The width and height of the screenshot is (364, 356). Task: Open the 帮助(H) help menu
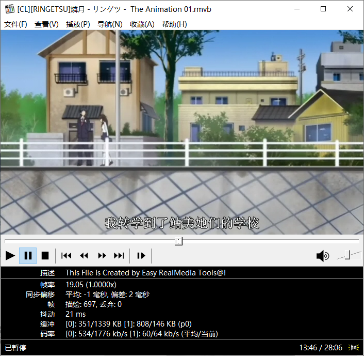[x=174, y=24]
